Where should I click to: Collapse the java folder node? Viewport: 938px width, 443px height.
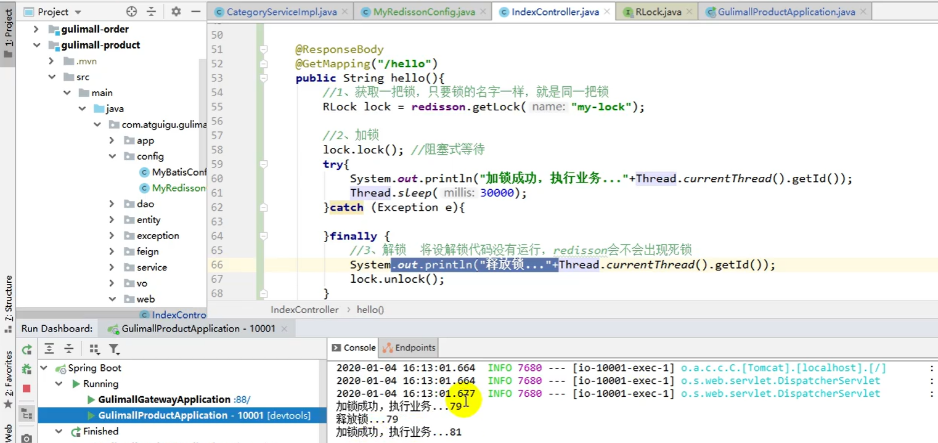81,108
